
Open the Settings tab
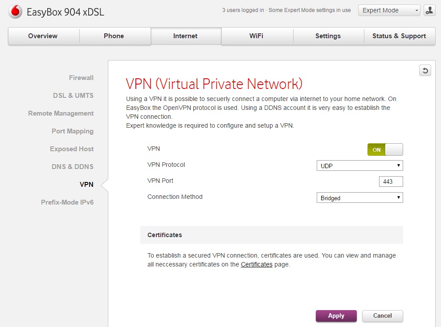click(328, 36)
